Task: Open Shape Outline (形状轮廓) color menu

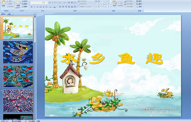Action: pyautogui.click(x=129, y=4)
